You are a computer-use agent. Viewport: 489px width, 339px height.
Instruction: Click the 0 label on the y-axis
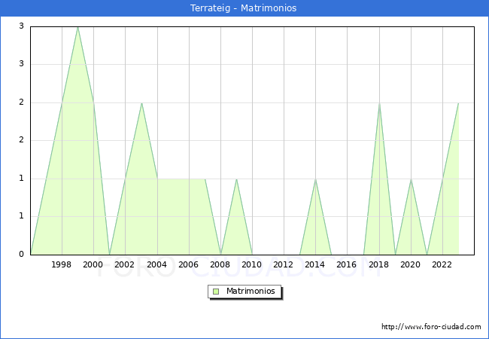[22, 255]
